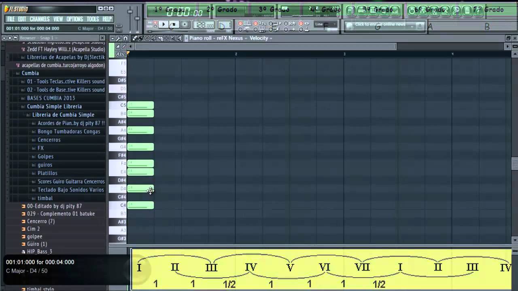Toggle the metronome recording option
Viewport: 518px width, 291px height.
click(240, 30)
